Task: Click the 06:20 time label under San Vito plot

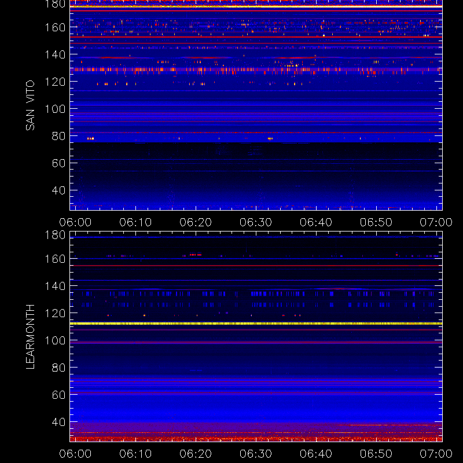Action: click(196, 222)
